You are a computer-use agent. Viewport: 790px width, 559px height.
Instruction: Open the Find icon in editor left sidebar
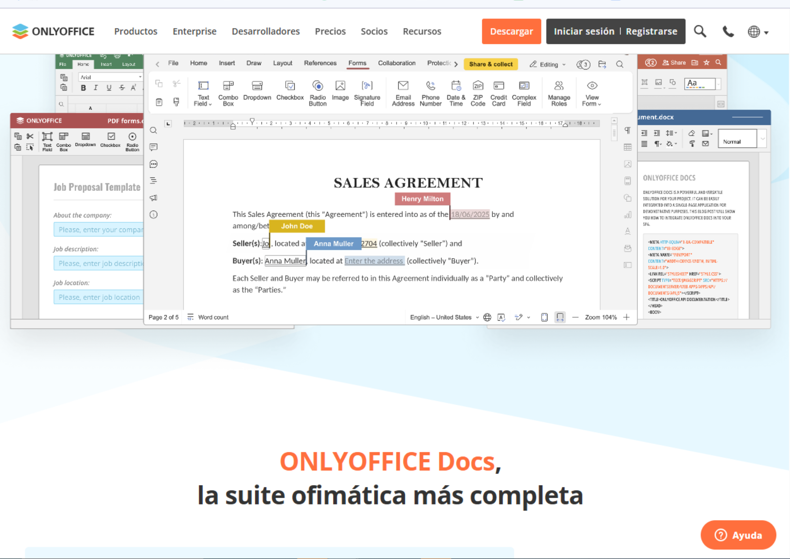click(x=154, y=130)
